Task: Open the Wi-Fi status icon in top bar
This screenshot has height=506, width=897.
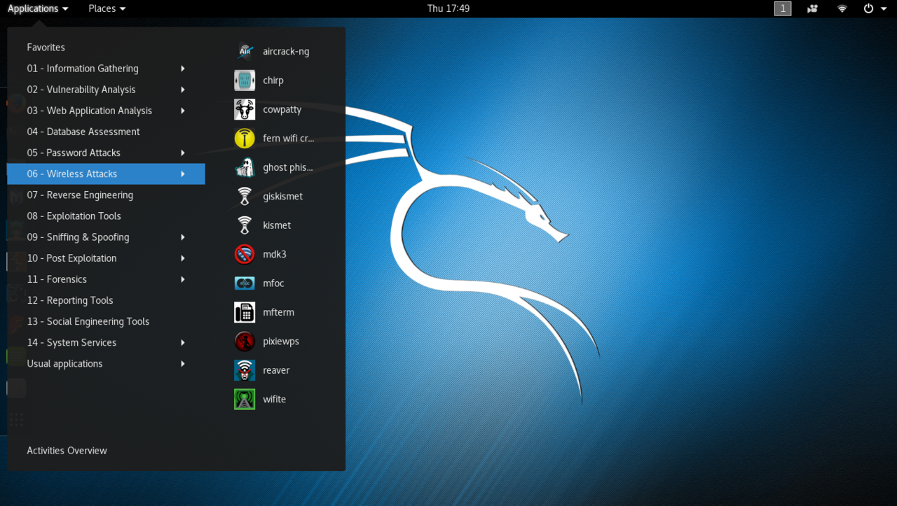Action: [842, 8]
